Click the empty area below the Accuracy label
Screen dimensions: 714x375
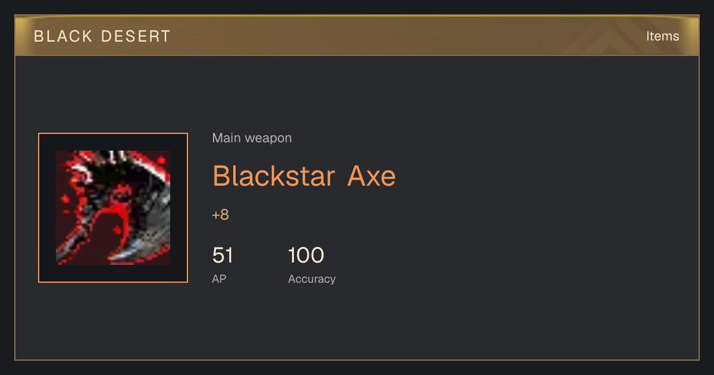pos(312,321)
